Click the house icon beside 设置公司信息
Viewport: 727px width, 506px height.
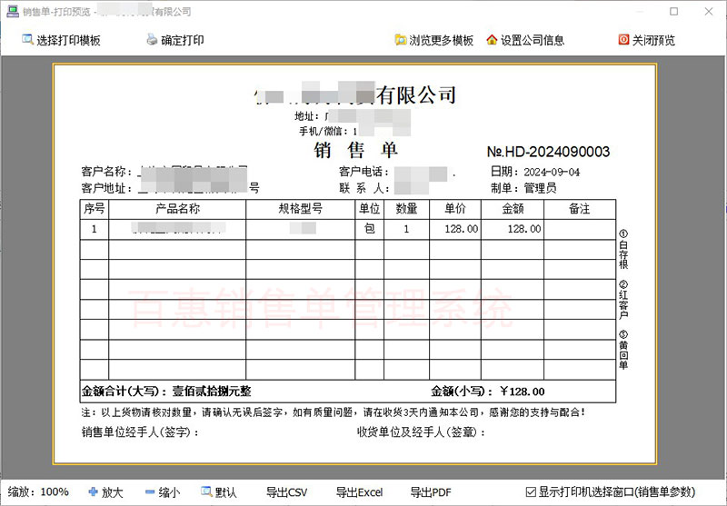point(492,40)
